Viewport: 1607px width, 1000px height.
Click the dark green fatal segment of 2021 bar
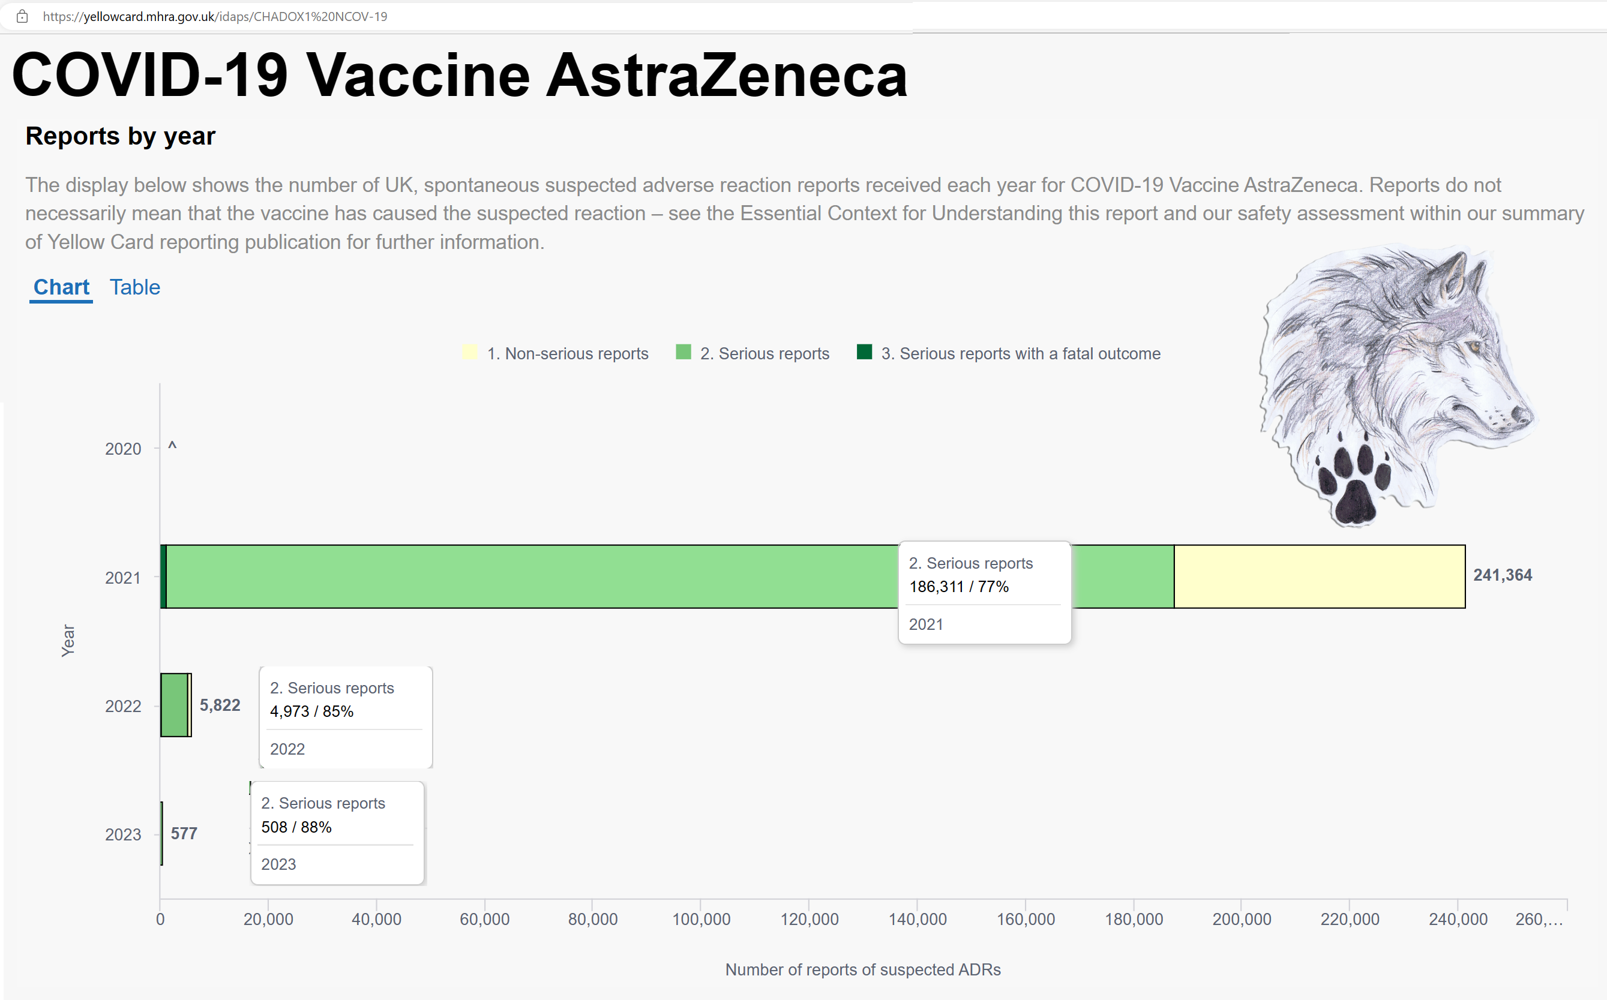(163, 576)
